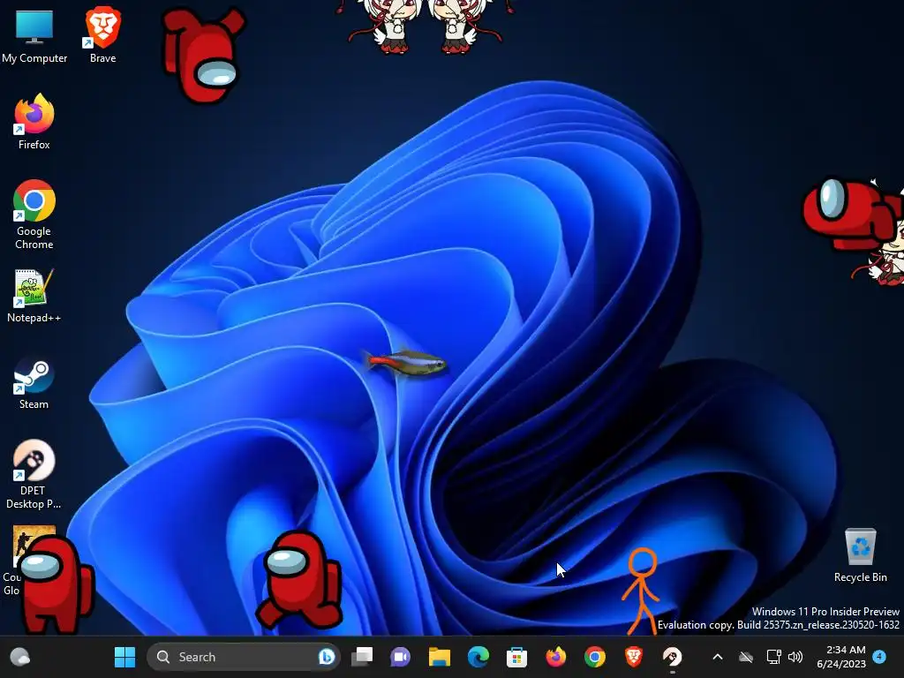Open the weather widgets button
Viewport: 904px width, 678px height.
pyautogui.click(x=20, y=657)
